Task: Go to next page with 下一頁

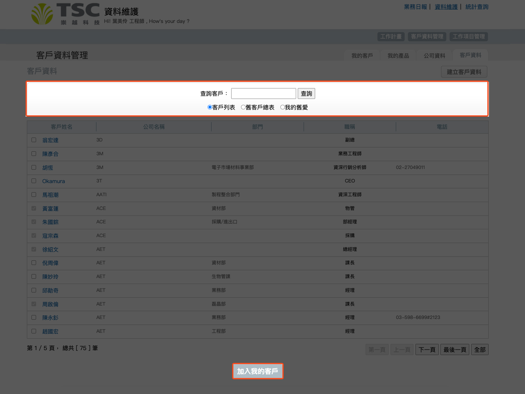Action: [x=427, y=350]
